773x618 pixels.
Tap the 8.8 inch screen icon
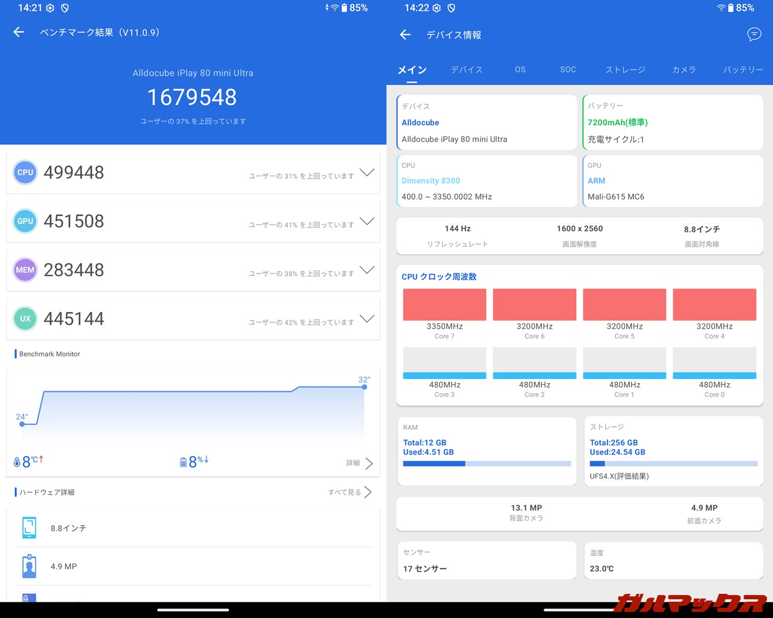[29, 527]
